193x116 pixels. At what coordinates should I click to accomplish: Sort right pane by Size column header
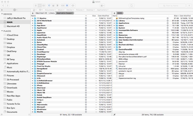pyautogui.click(x=176, y=16)
